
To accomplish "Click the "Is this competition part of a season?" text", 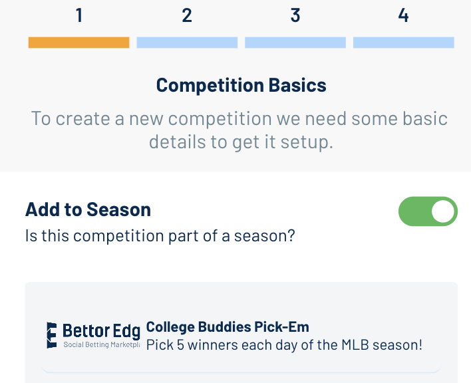I will click(160, 235).
